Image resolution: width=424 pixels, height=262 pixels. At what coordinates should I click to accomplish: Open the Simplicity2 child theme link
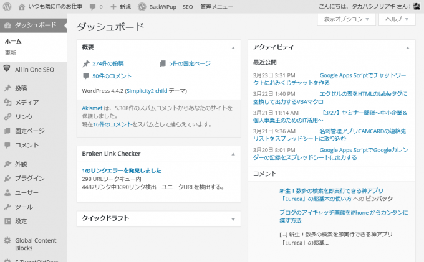147,91
